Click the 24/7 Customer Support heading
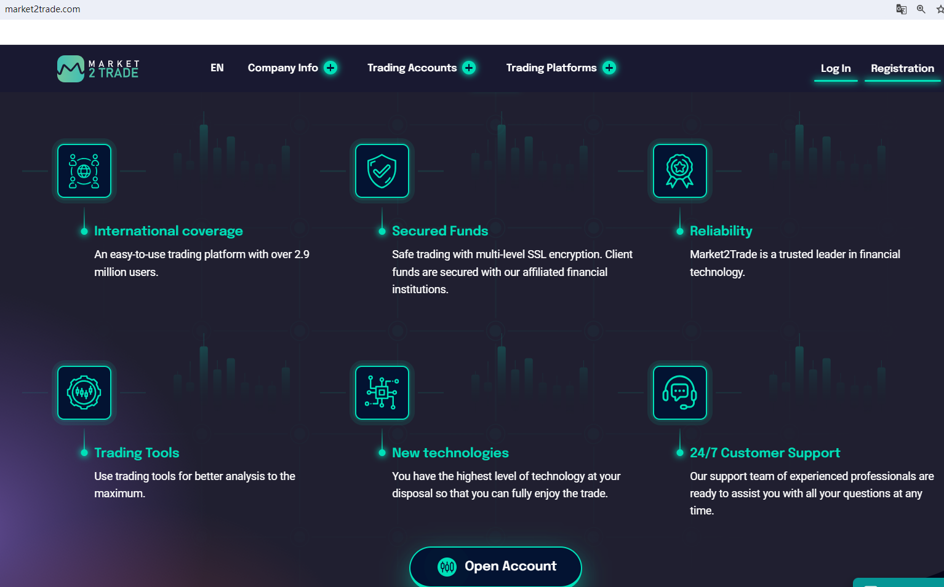This screenshot has width=944, height=587. (x=765, y=453)
